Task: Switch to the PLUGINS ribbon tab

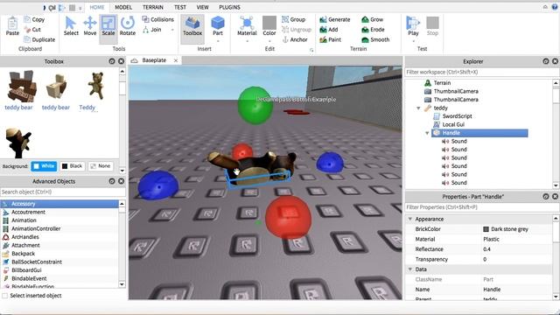Action: [229, 7]
